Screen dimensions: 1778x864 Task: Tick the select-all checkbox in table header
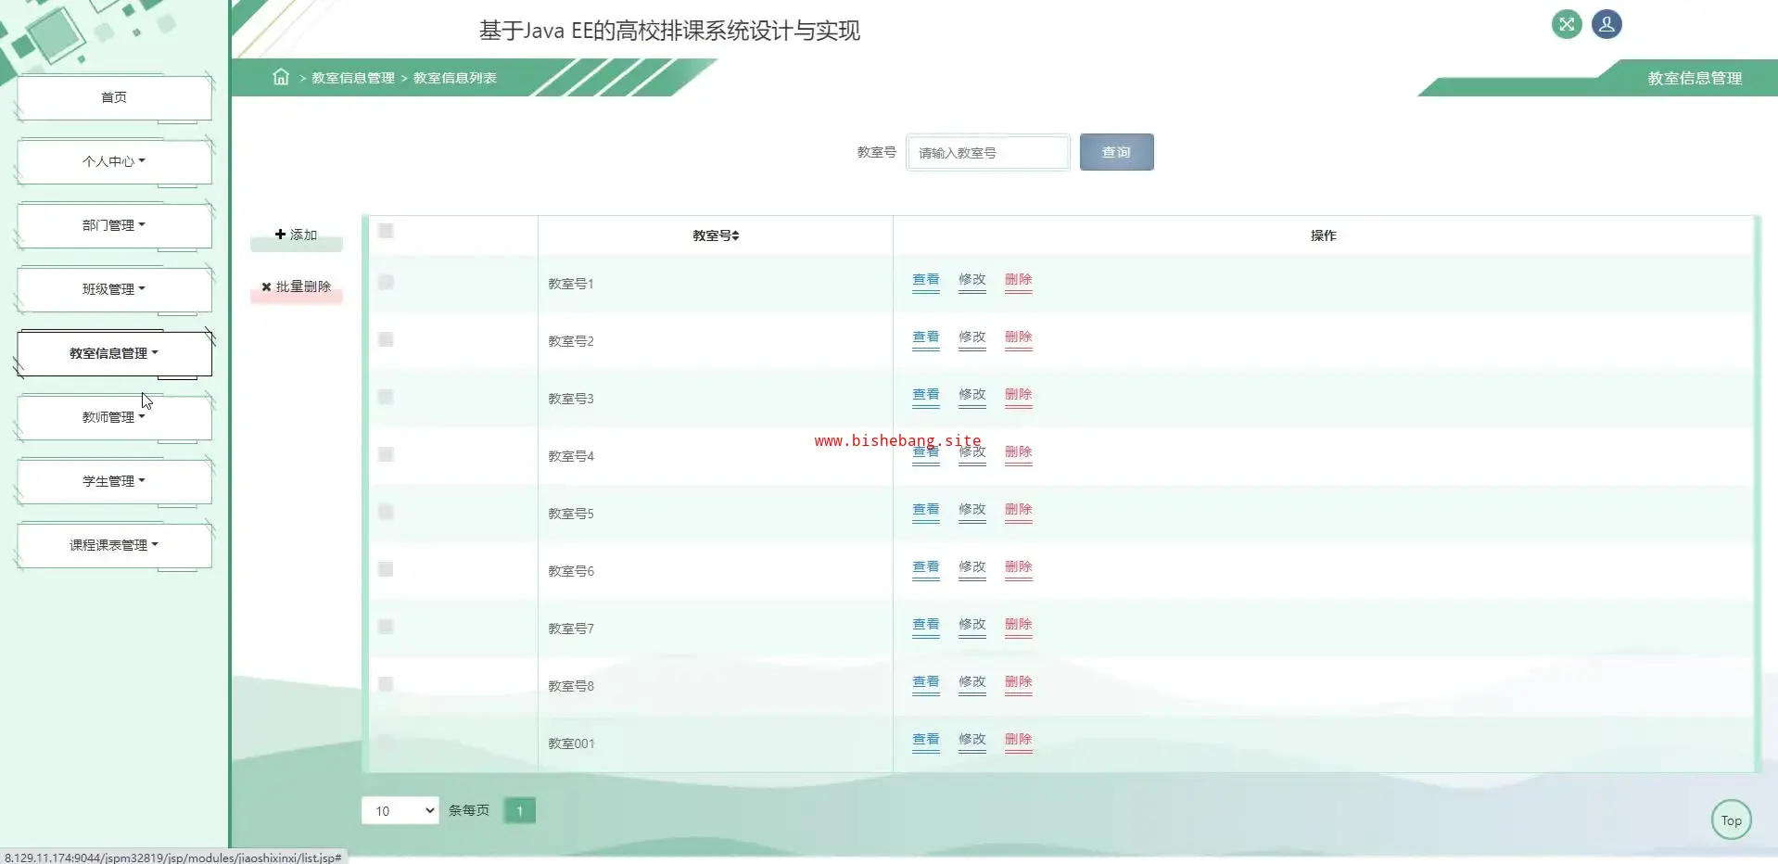pos(387,231)
